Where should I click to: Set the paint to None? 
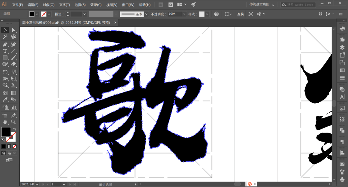(x=15, y=146)
